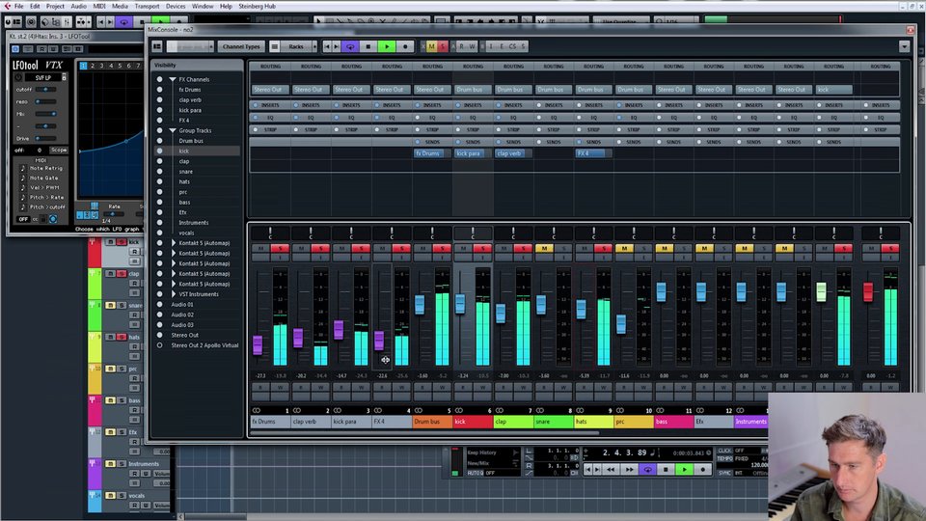
Task: Click the link icon on Drum bus channel
Action: tap(419, 411)
